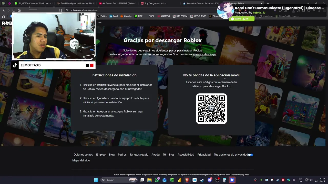Open the clock showing 20:30 8/11/2025
The image size is (328, 184).
point(320,180)
